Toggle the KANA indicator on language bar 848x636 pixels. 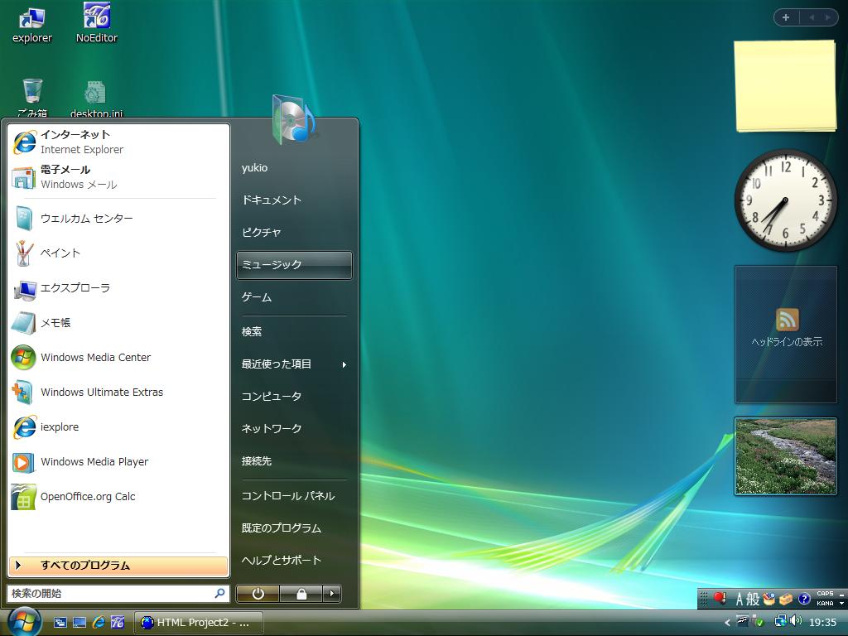click(825, 603)
